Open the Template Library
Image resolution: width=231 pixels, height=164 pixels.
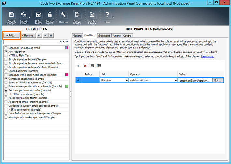tap(92, 18)
